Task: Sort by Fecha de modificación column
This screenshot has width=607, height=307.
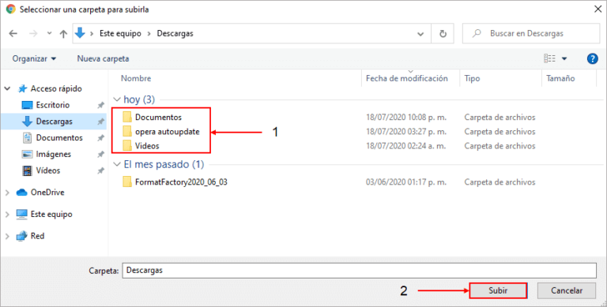Action: point(407,78)
